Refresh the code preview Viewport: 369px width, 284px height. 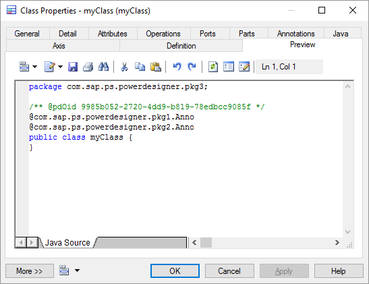[x=213, y=67]
